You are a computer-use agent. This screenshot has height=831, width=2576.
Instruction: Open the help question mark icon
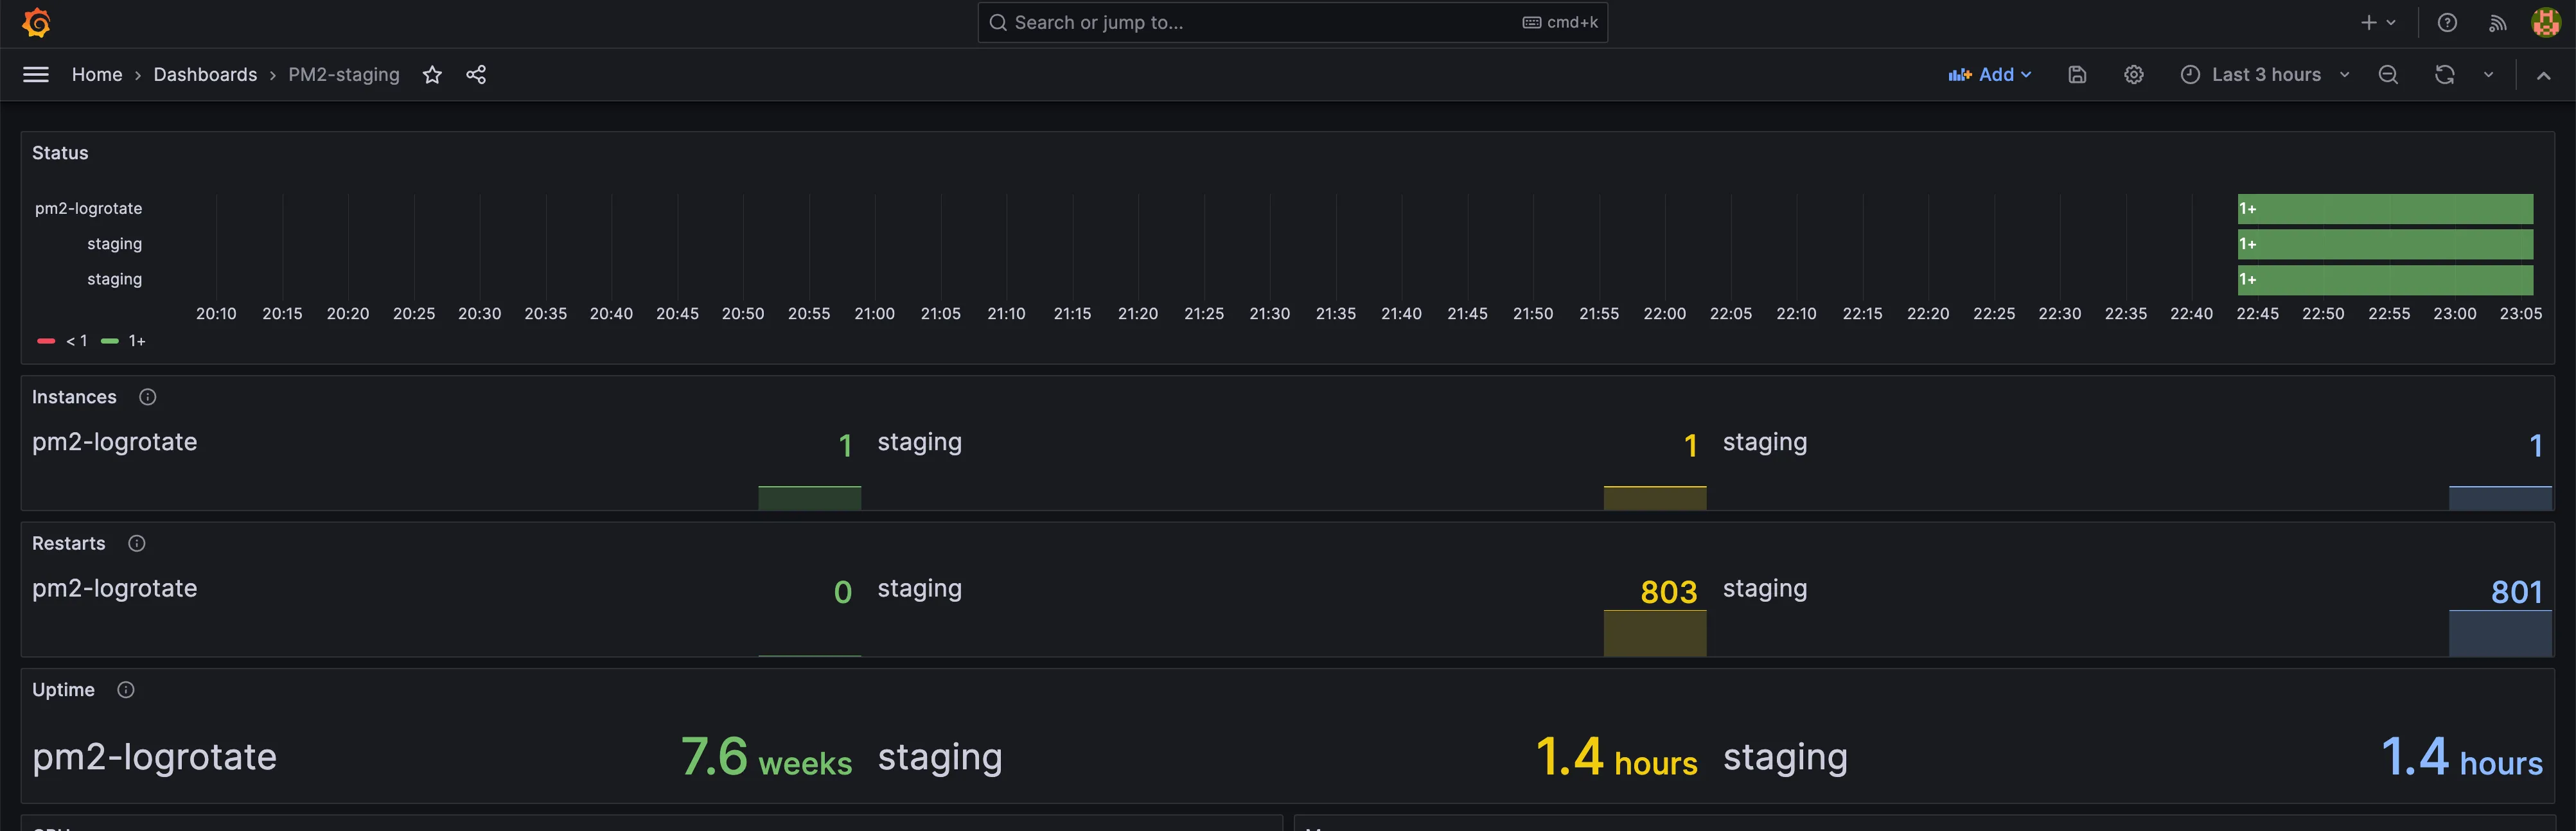click(2447, 22)
